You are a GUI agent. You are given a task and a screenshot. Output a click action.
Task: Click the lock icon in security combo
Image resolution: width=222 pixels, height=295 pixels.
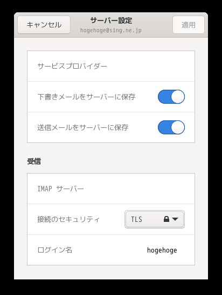click(x=166, y=219)
